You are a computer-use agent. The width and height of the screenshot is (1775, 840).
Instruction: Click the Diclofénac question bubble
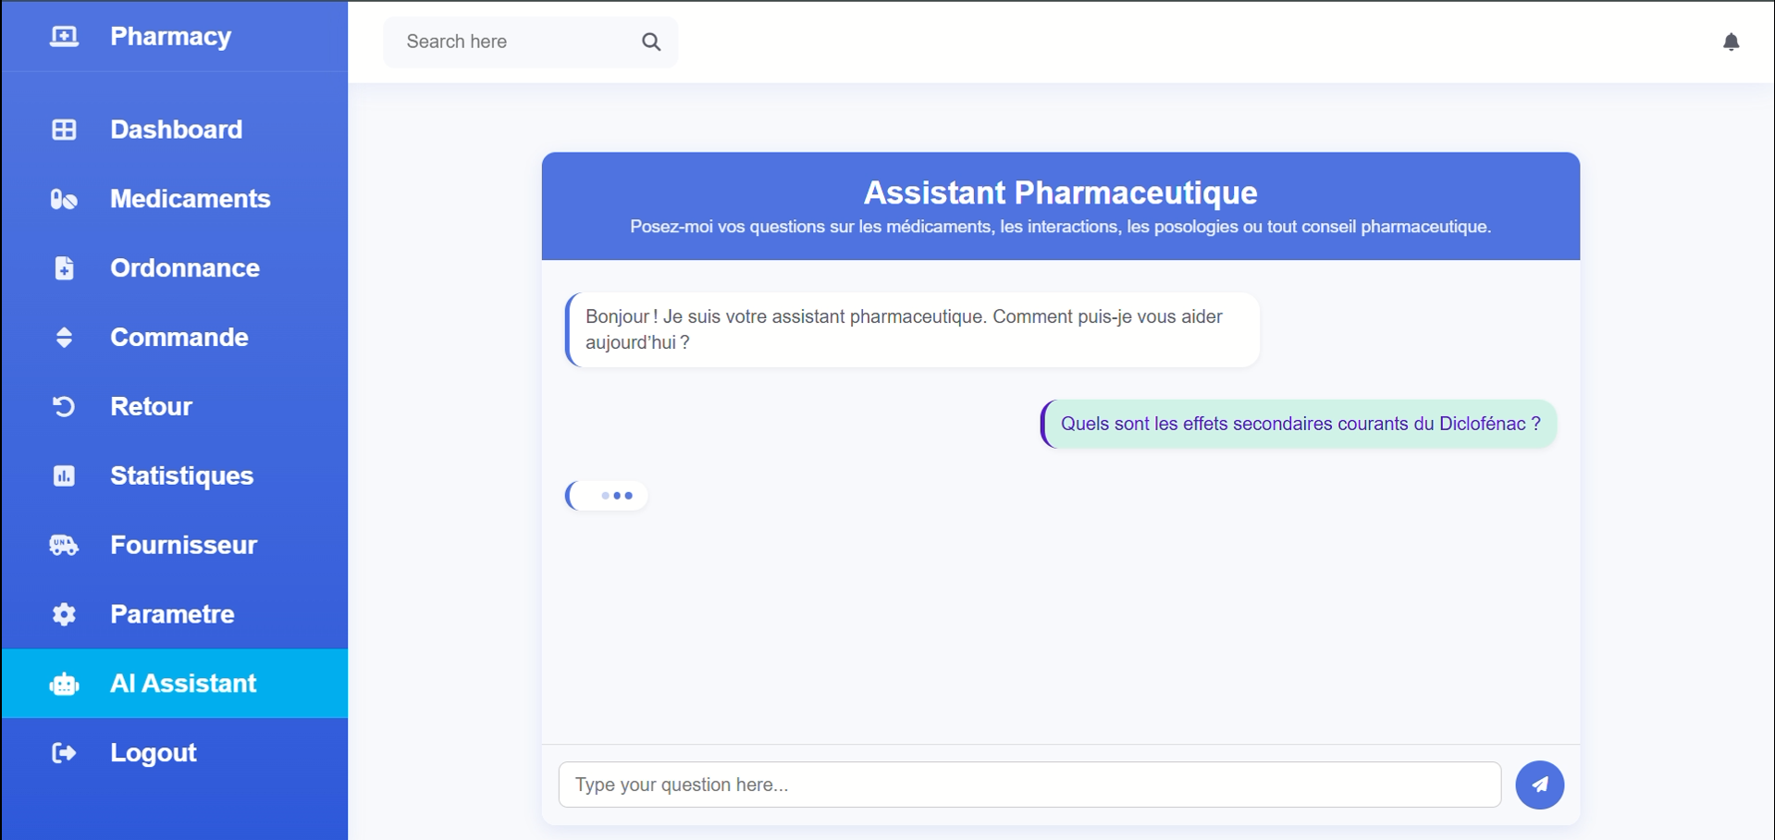coord(1300,424)
